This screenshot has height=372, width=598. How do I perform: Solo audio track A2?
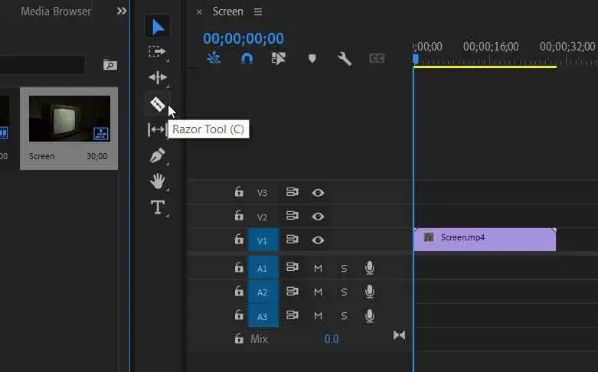point(344,292)
